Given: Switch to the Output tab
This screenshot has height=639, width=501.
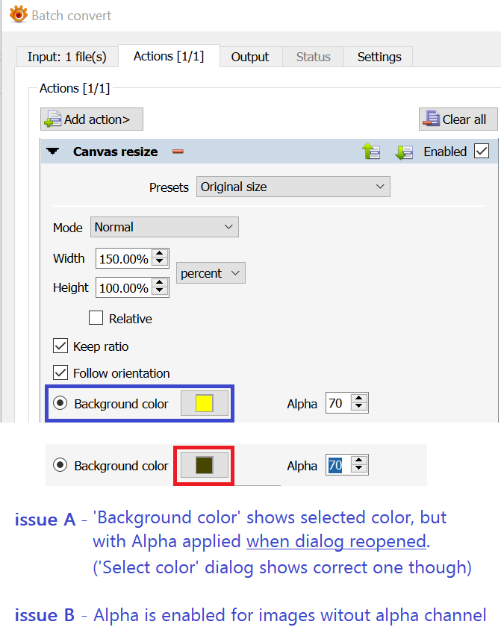Looking at the screenshot, I should [250, 57].
